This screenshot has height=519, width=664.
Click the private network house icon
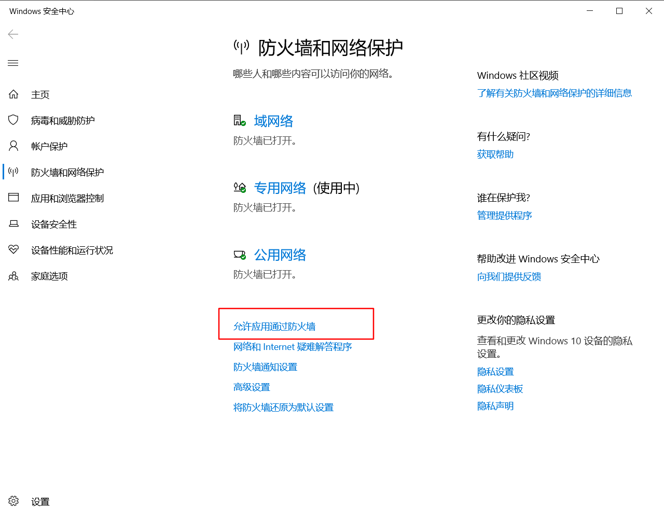[240, 188]
